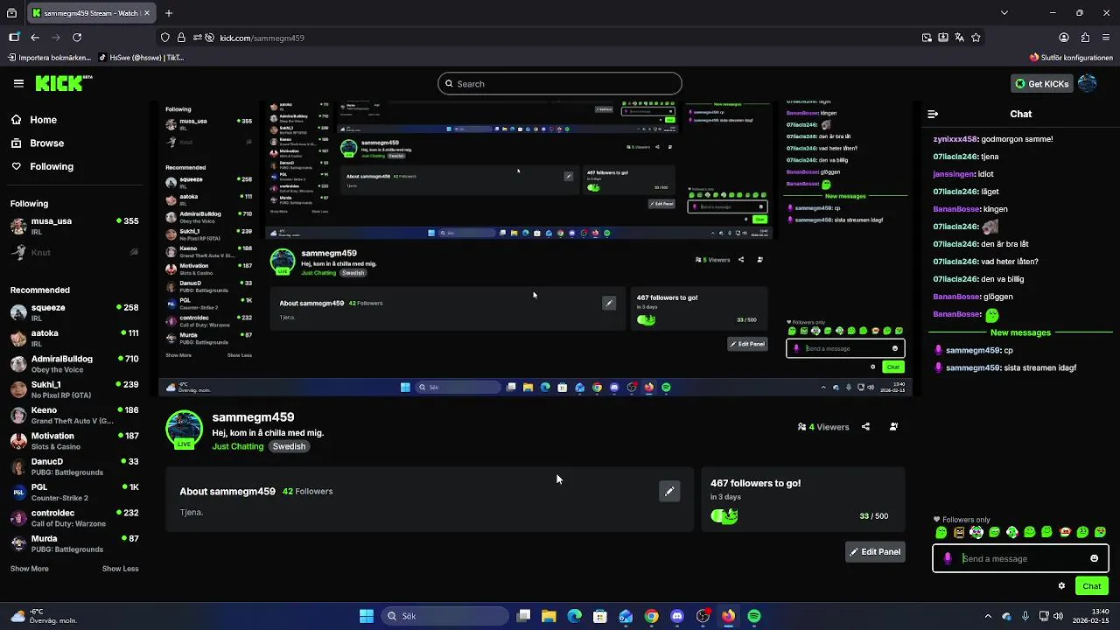Click Slutför konfigurationen Firefox prompt

[1071, 57]
